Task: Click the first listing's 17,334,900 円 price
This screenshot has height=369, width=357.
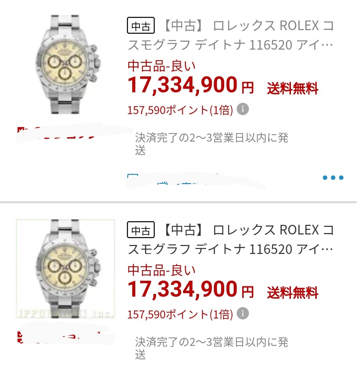Action: point(191,86)
